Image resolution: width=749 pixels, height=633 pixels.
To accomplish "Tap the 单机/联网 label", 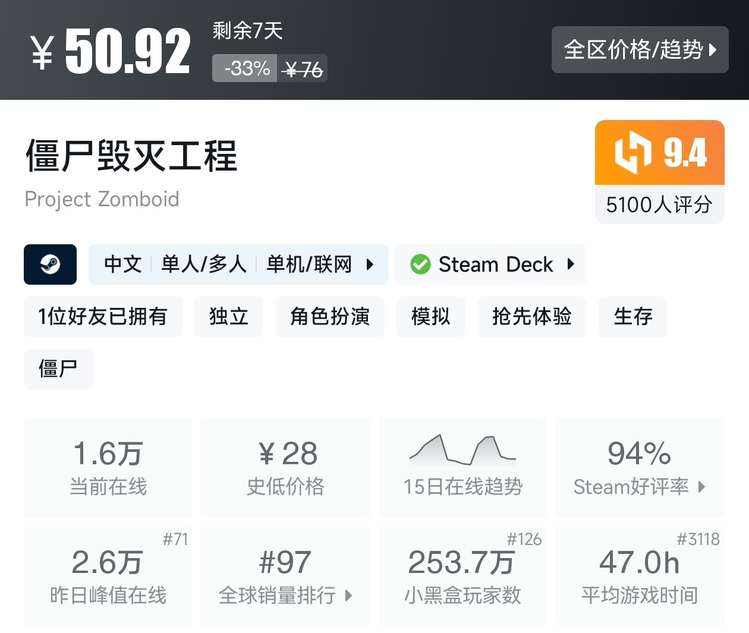I will coord(309,264).
